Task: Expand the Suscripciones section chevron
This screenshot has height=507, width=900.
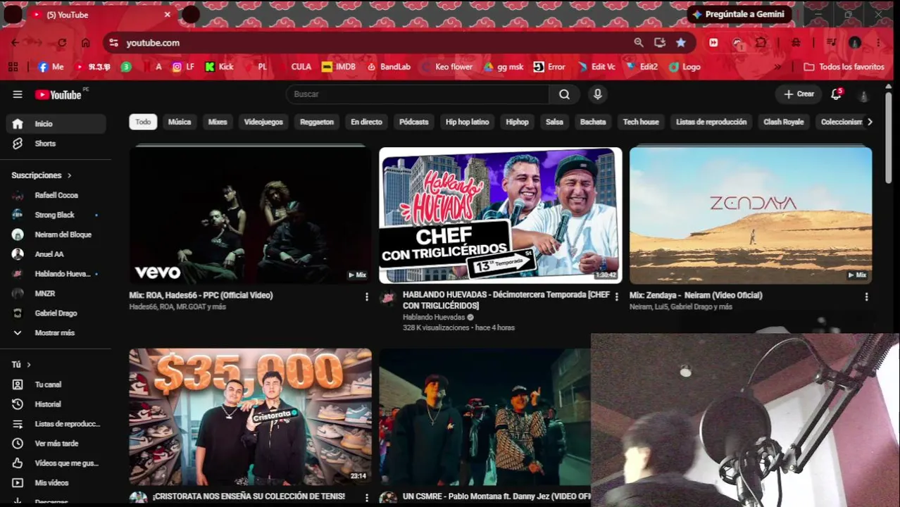Action: pyautogui.click(x=69, y=175)
